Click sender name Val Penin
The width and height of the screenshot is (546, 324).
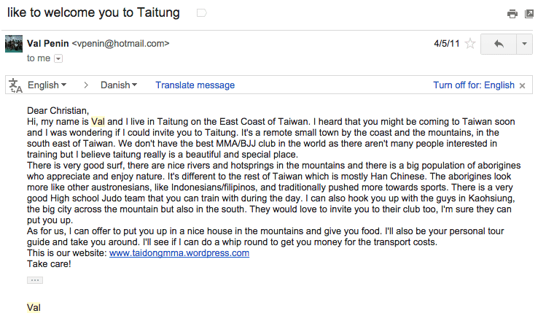(x=47, y=43)
